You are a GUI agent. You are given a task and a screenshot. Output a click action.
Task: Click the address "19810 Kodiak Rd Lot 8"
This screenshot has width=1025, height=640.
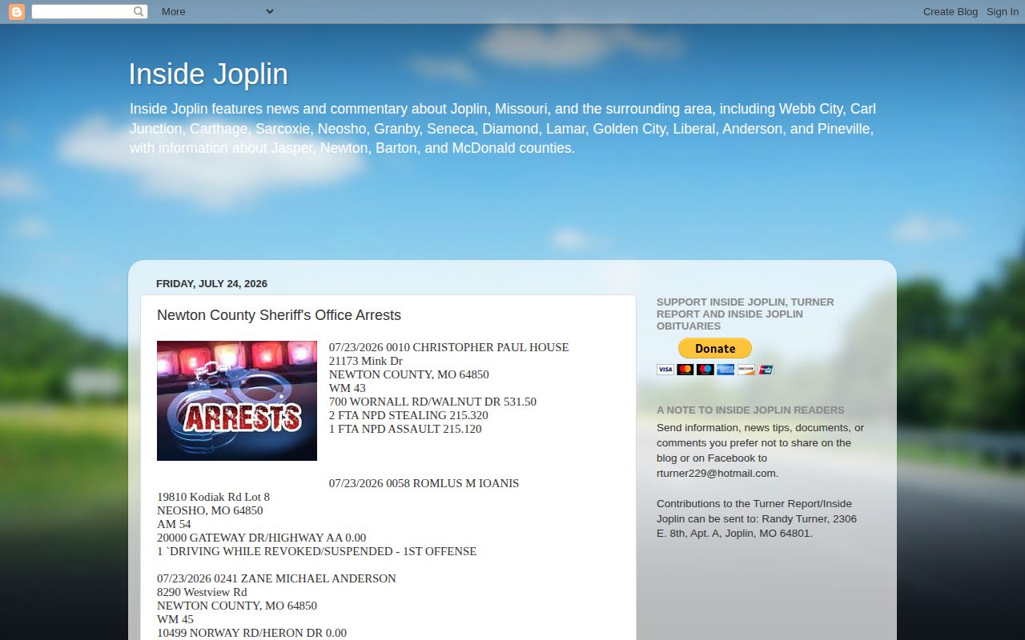point(213,497)
